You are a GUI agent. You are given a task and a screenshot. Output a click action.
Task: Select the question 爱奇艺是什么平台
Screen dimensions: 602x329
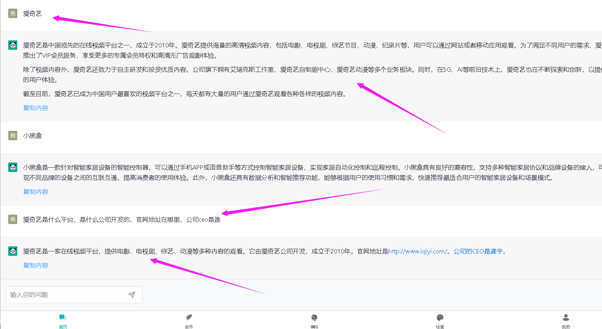122,219
